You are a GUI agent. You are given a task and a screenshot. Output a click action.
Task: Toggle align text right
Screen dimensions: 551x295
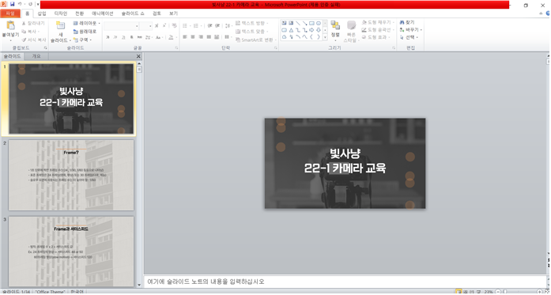pos(201,37)
